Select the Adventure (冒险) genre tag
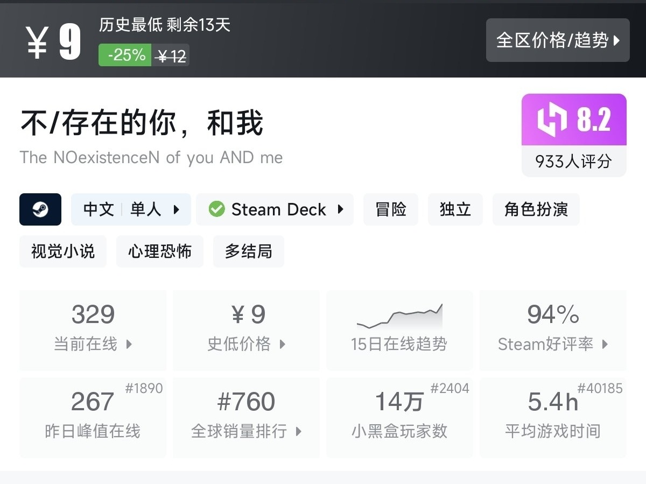The image size is (646, 484). pos(391,209)
